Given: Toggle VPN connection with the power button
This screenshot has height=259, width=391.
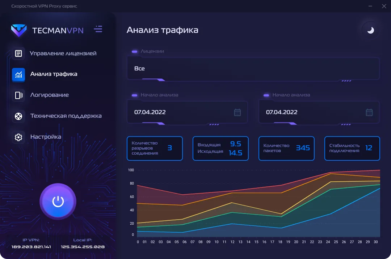Looking at the screenshot, I should [58, 201].
